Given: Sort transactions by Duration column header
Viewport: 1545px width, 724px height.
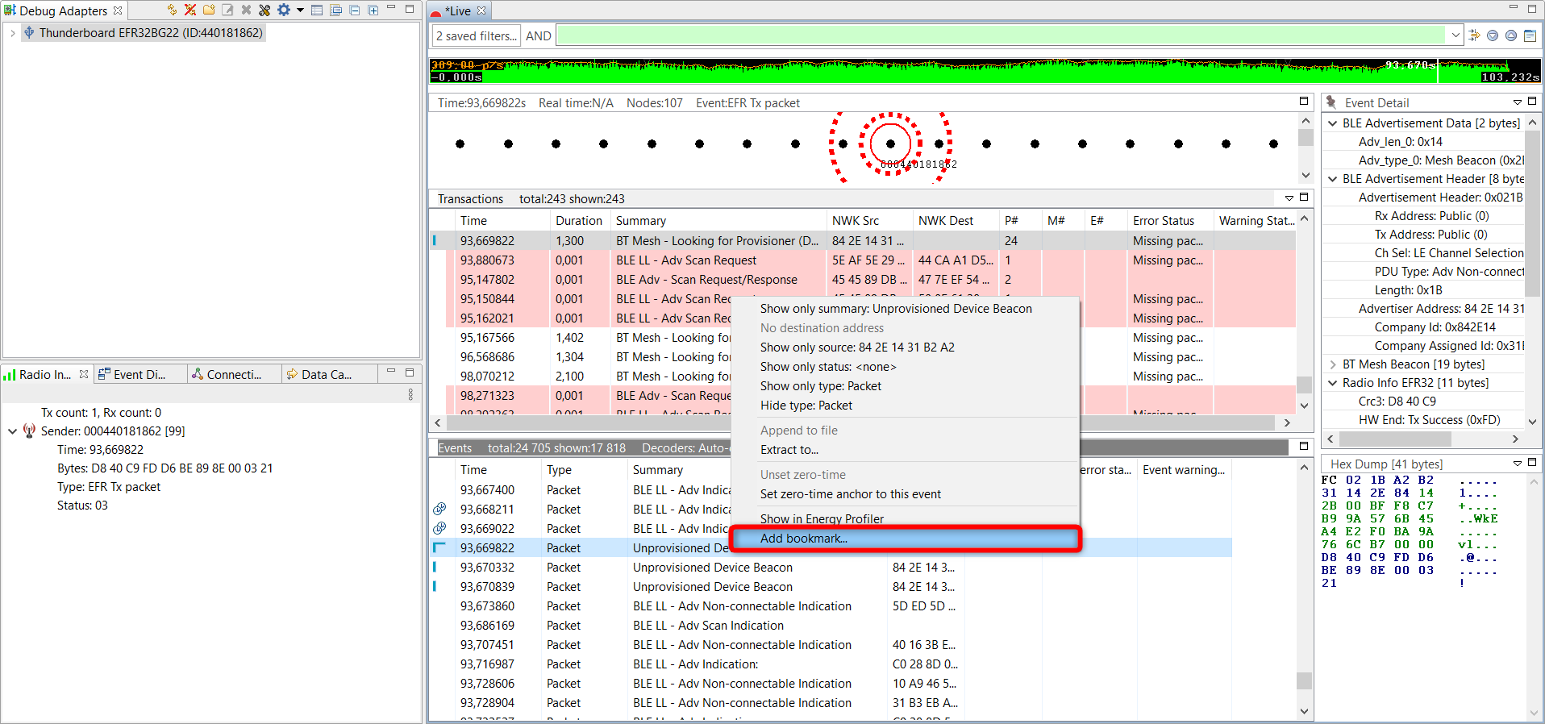Looking at the screenshot, I should 579,220.
